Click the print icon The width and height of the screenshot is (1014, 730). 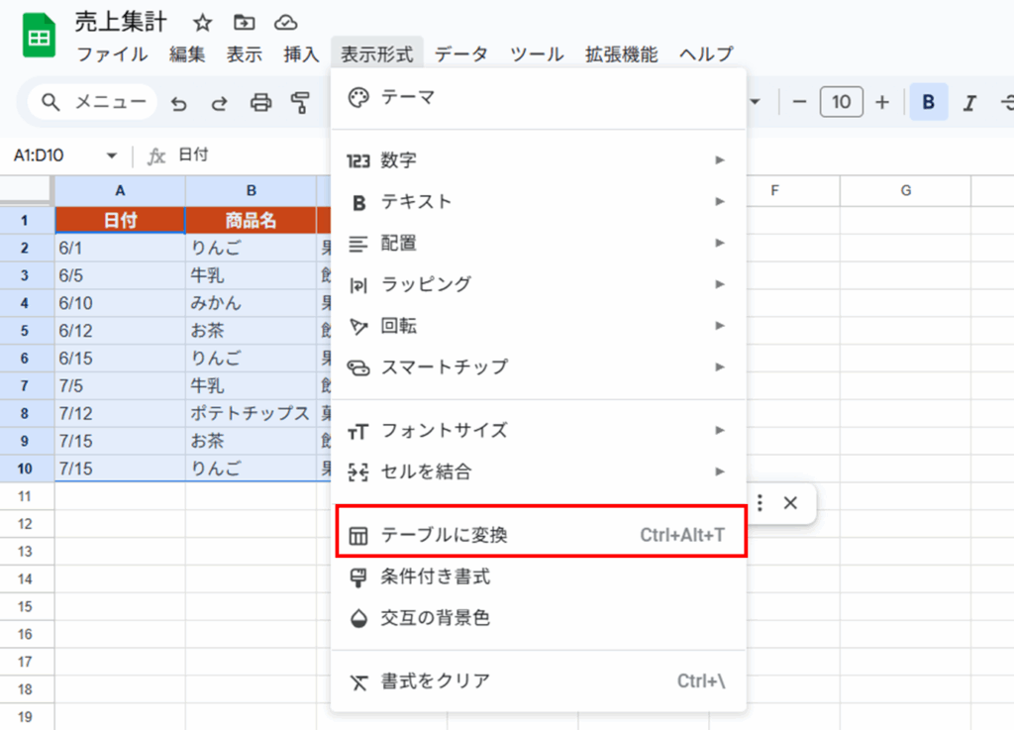click(x=260, y=102)
